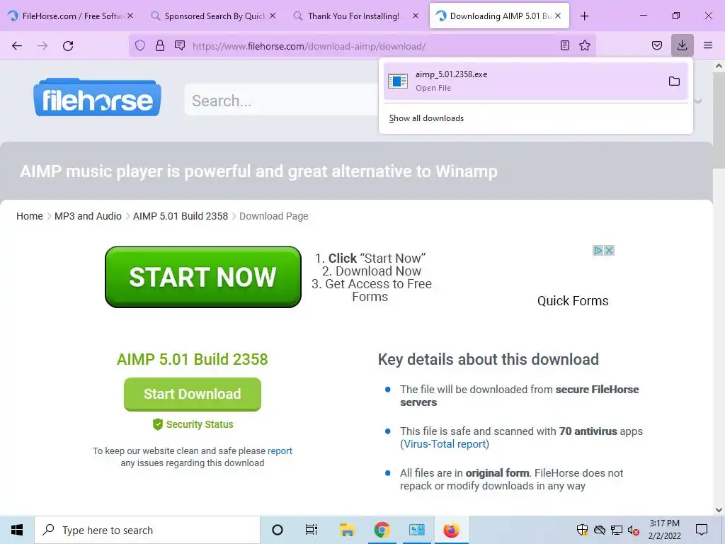Viewport: 725px width, 544px height.
Task: Click the Start Download button
Action: pos(193,394)
